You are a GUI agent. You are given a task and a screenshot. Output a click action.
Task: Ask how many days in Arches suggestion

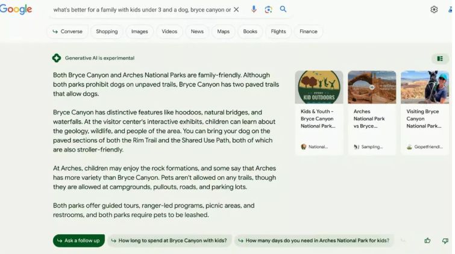(x=314, y=241)
